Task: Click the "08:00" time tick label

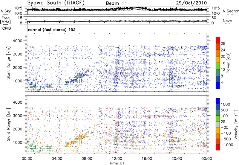Action: click(87, 159)
